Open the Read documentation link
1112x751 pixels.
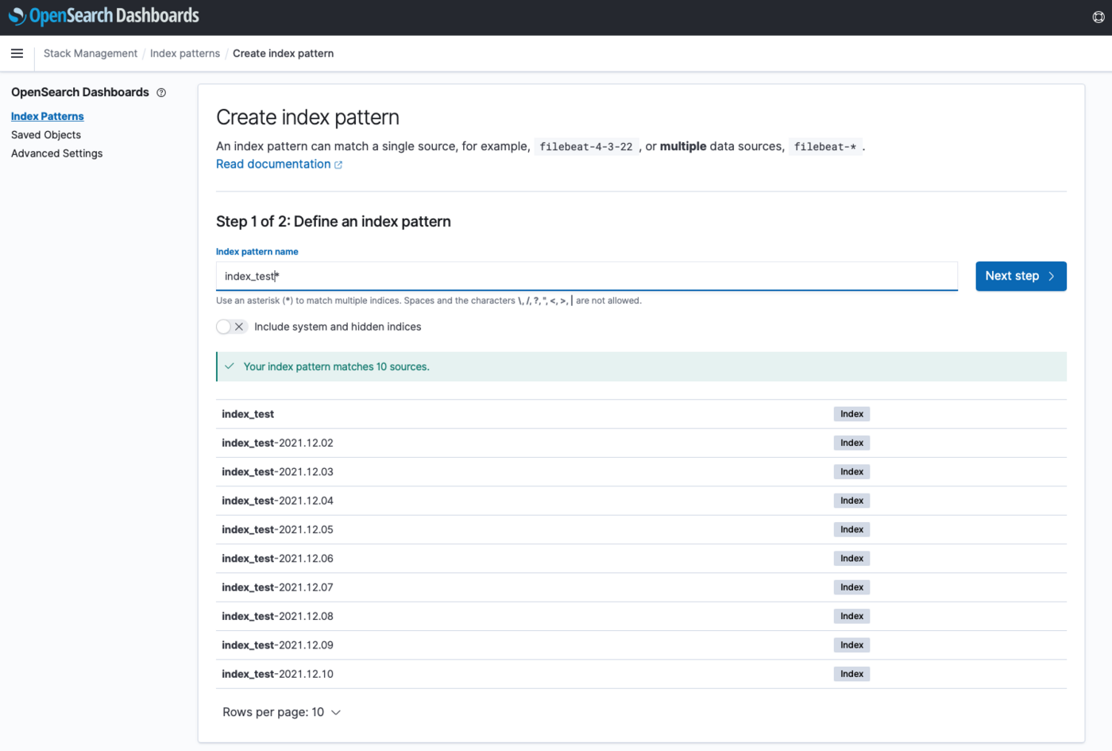273,164
